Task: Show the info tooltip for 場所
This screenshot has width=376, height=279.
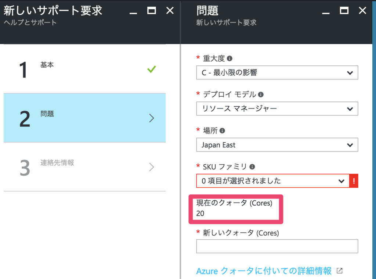Action: point(222,130)
